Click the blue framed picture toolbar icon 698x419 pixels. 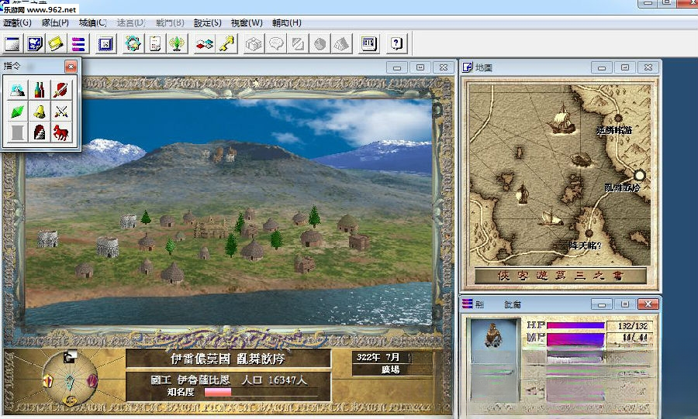[x=106, y=43]
